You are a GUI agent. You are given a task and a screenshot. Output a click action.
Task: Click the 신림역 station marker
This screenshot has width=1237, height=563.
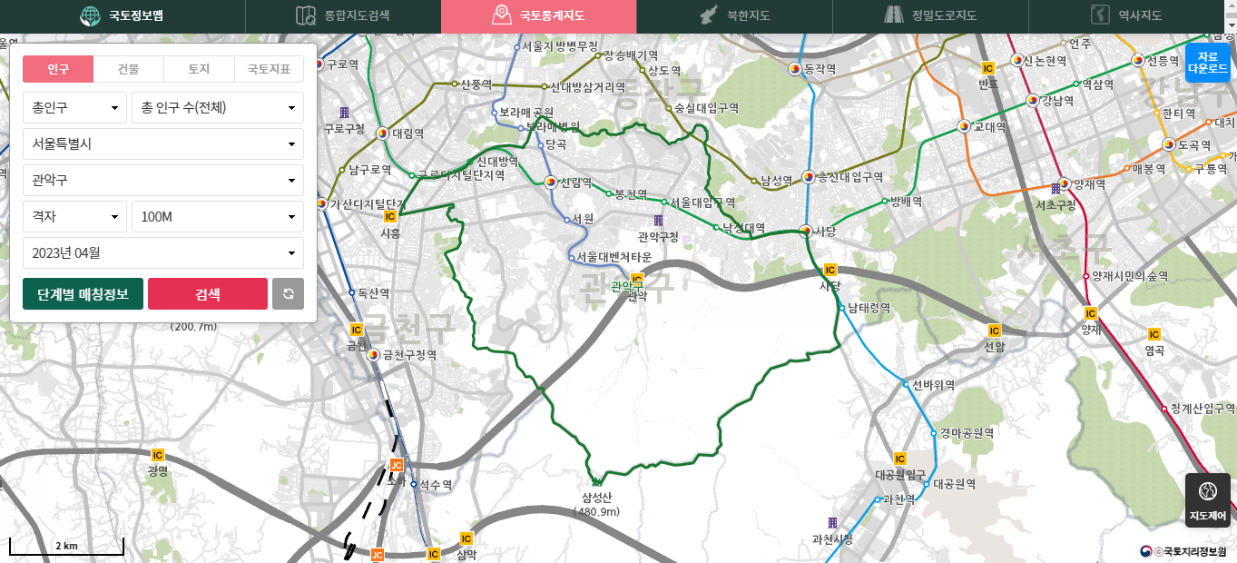click(x=550, y=182)
